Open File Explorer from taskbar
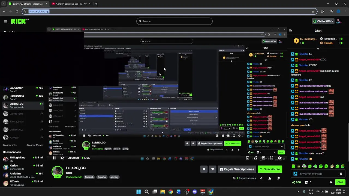Image resolution: width=349 pixels, height=196 pixels. (163, 192)
